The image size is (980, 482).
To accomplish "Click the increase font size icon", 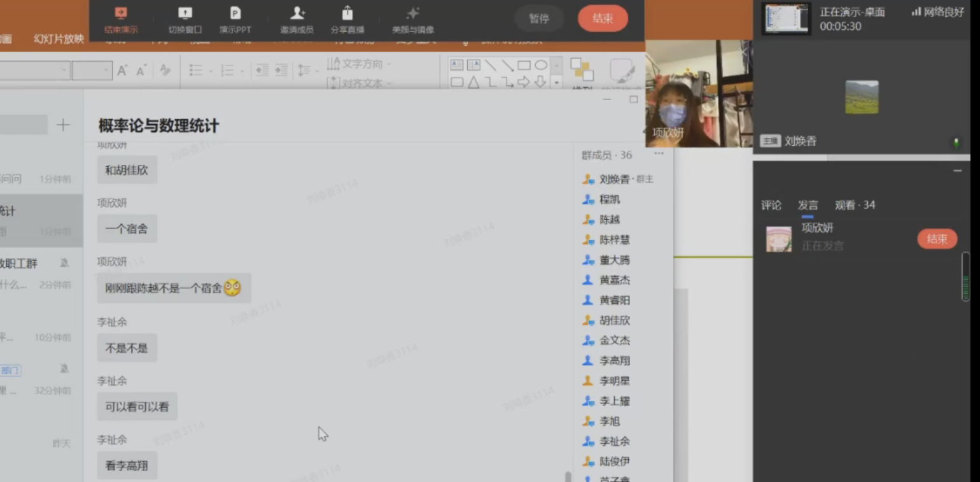I will (x=123, y=71).
